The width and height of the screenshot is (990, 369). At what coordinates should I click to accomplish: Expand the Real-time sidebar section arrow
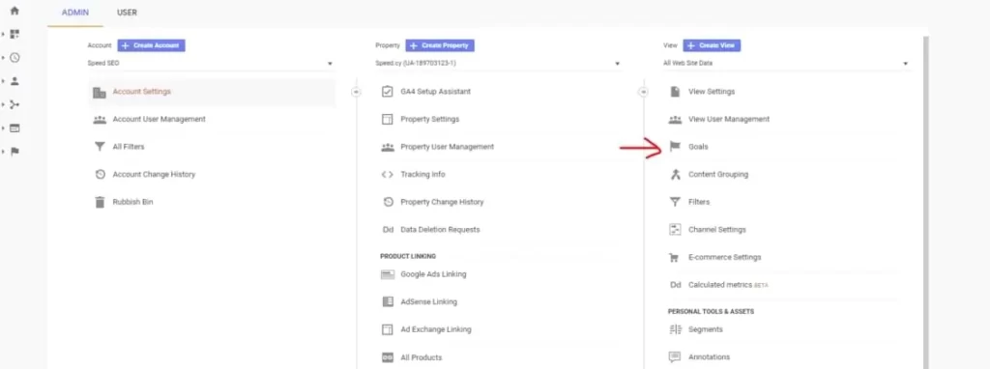pos(4,57)
